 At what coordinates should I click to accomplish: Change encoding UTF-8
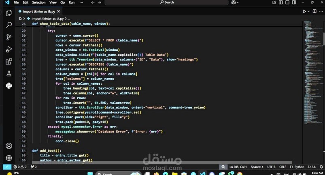[x=271, y=167]
